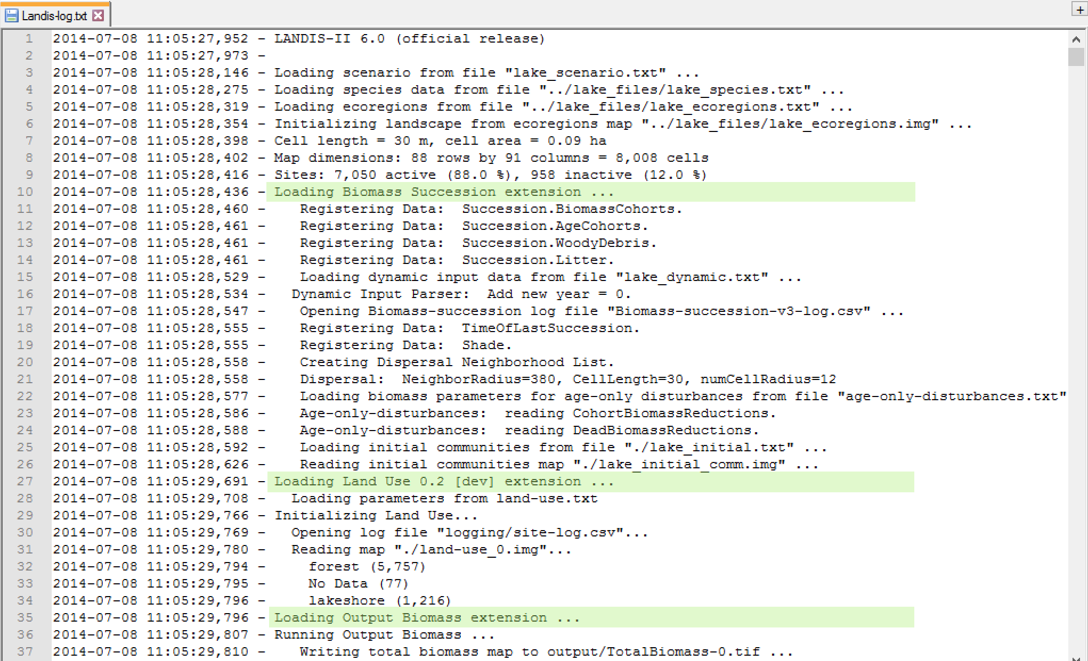
Task: Click the "./lake_initial.txt" file name
Action: tap(709, 447)
